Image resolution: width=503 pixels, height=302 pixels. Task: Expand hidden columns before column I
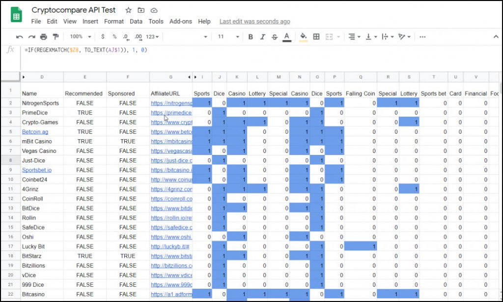tap(196, 77)
